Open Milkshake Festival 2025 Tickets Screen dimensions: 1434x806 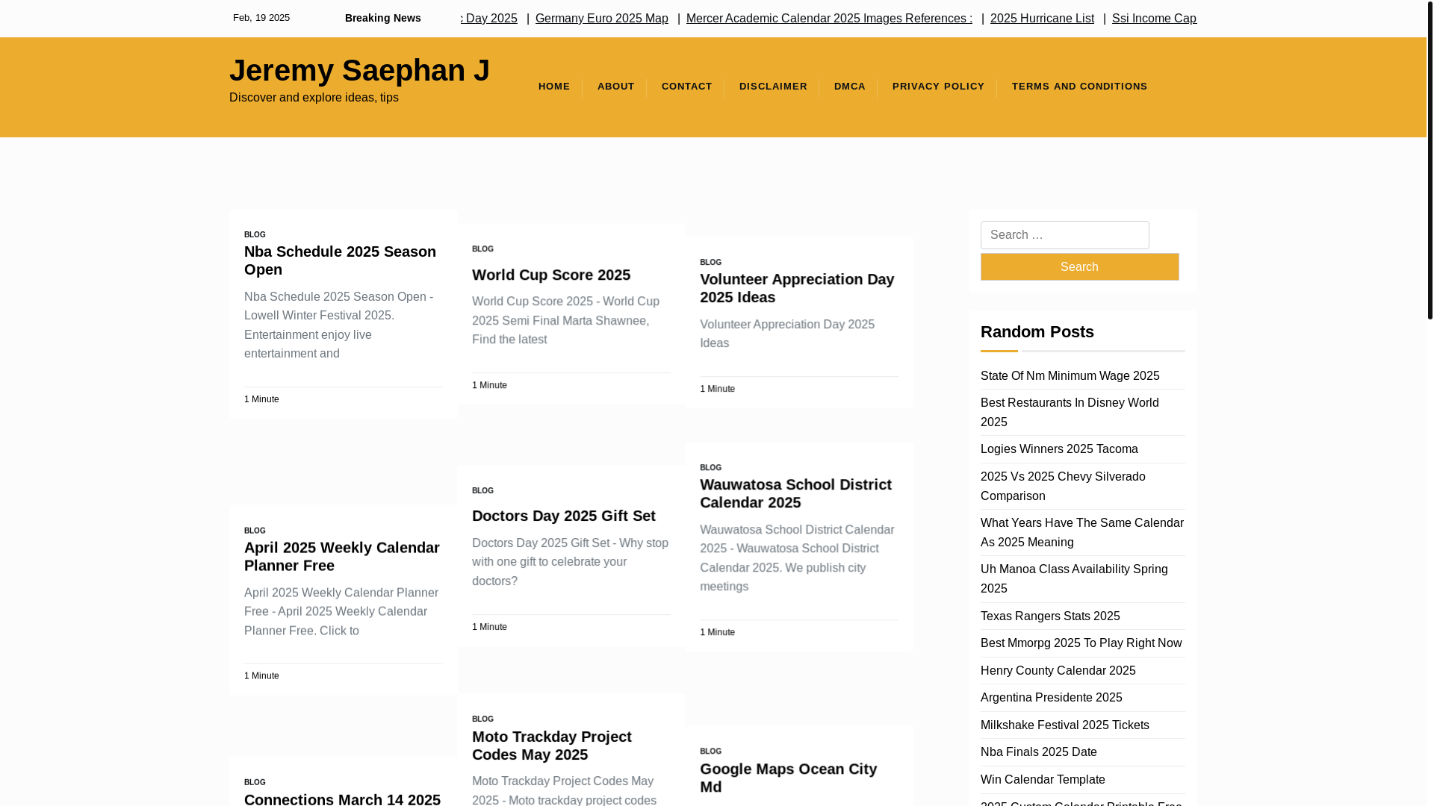click(1064, 725)
